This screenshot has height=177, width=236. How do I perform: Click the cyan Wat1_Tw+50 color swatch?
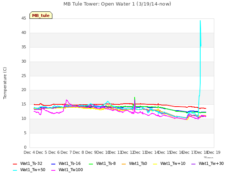(15, 170)
